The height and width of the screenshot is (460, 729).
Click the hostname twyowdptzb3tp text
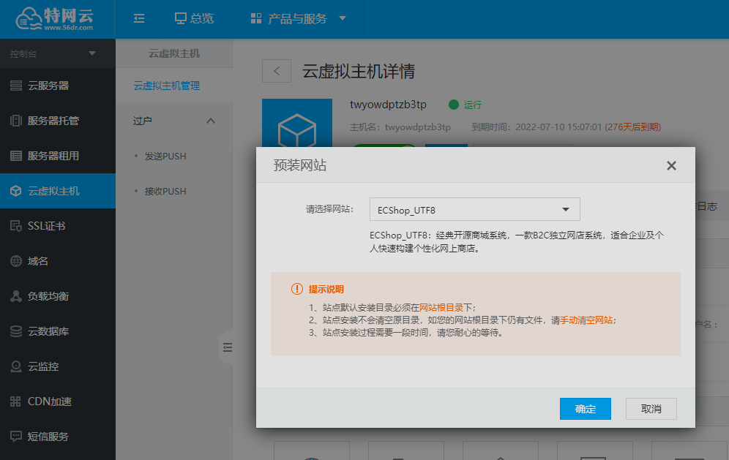point(388,105)
